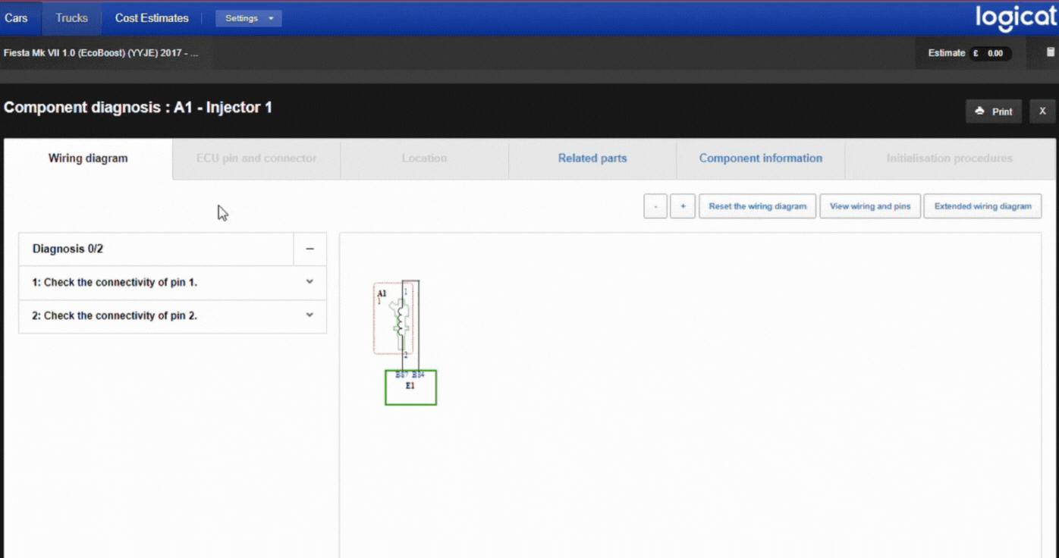Select the Wiring diagram tab
The image size is (1059, 558).
(88, 158)
